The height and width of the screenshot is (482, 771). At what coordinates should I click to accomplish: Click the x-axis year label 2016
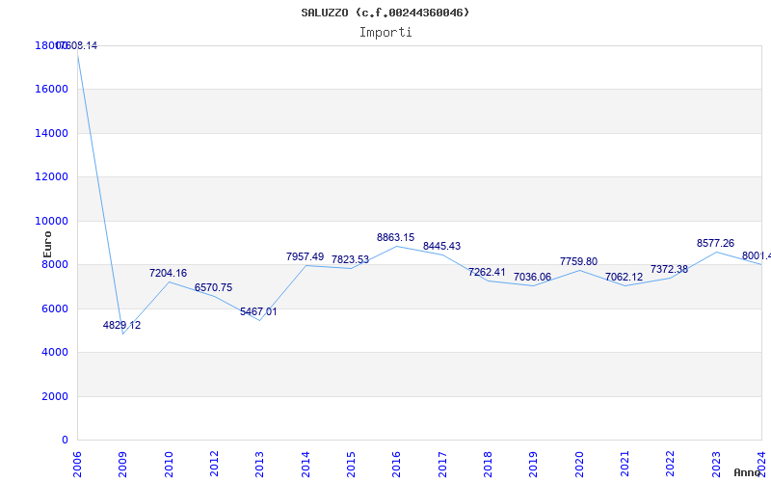click(396, 465)
